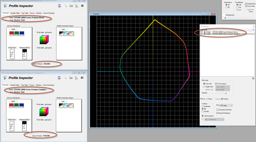The image size is (256, 142).
Task: Select the device gamut option
Action: (x=203, y=116)
